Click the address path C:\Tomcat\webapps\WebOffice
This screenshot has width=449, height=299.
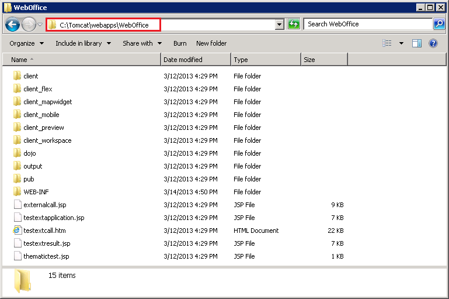(104, 25)
